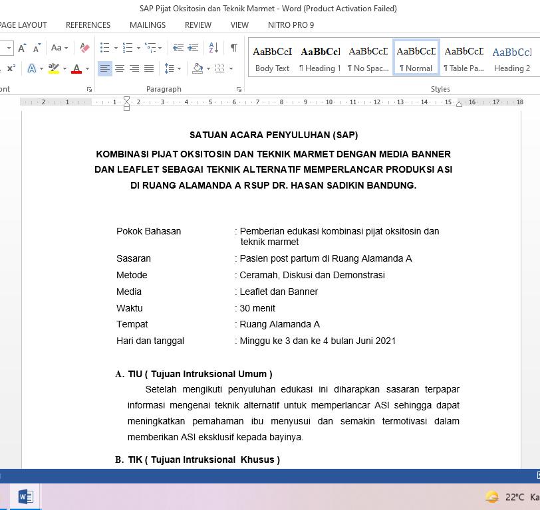Image resolution: width=540 pixels, height=510 pixels.
Task: Toggle superscript formatting
Action: (11, 68)
